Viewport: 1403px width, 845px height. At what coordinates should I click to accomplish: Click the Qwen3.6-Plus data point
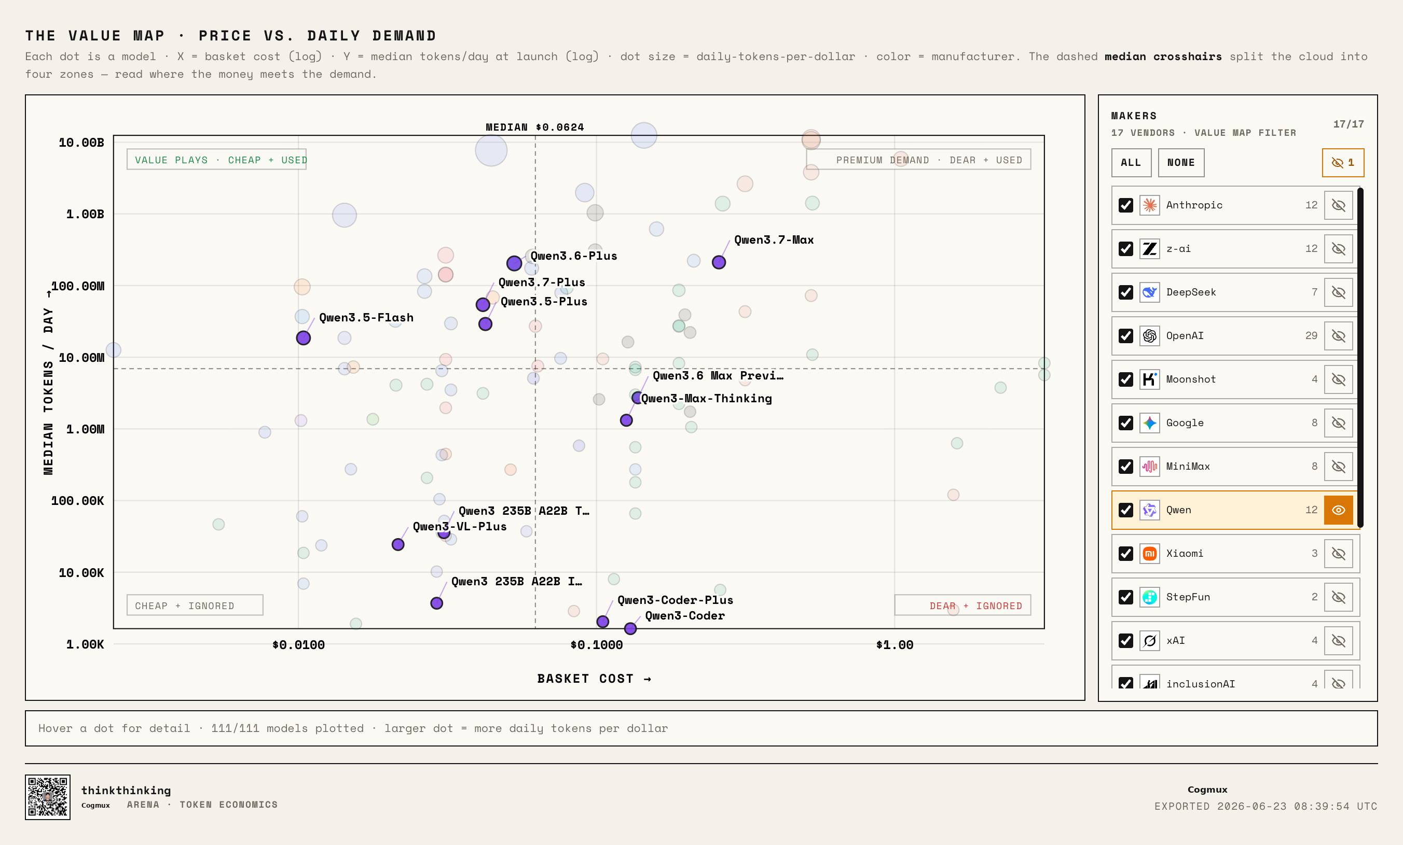tap(514, 263)
